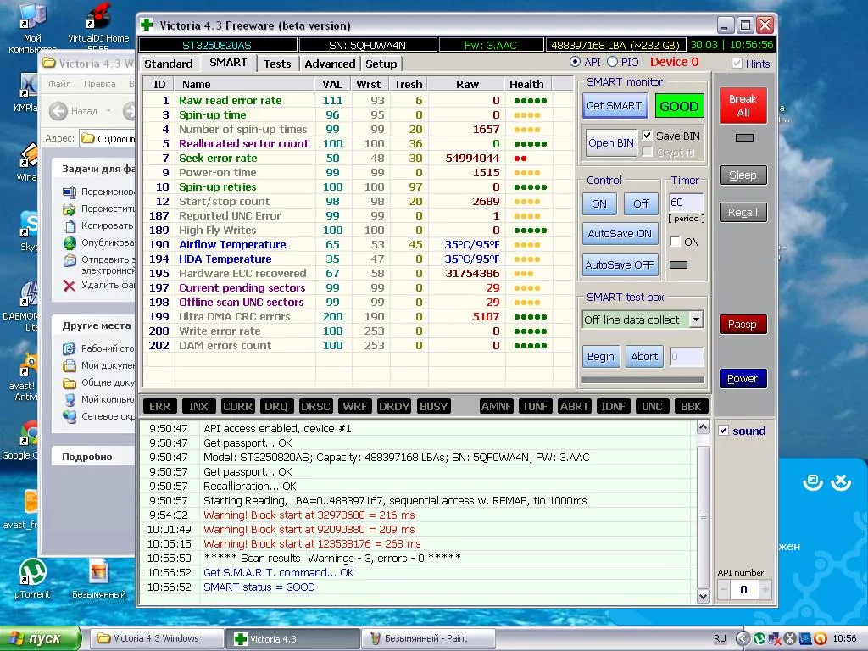Click the blue Power button
The width and height of the screenshot is (868, 651).
(743, 379)
